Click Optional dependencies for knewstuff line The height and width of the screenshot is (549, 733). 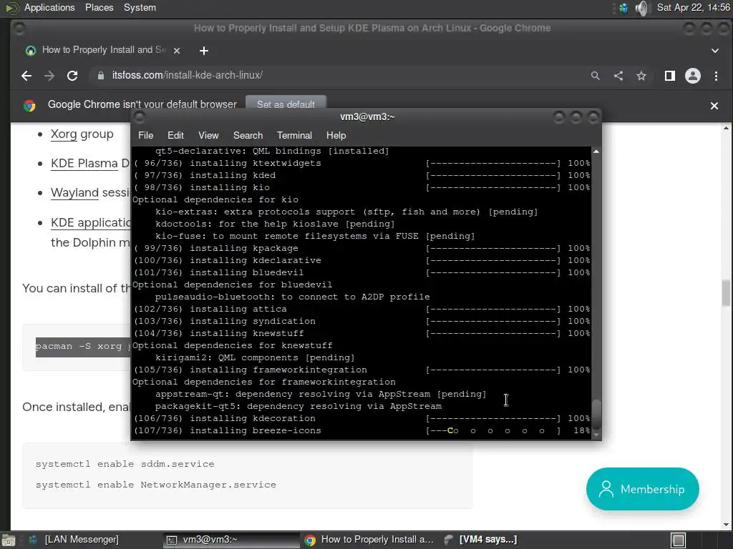click(x=233, y=345)
